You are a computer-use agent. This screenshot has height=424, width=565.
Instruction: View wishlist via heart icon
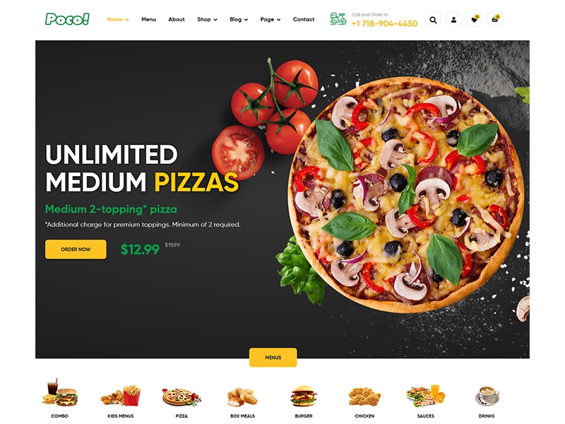click(474, 20)
